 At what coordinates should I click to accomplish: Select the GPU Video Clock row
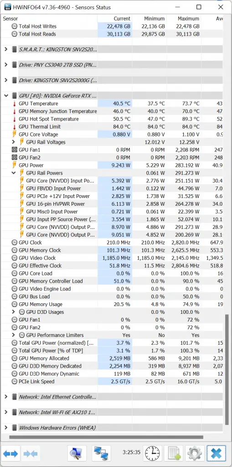tap(112, 258)
